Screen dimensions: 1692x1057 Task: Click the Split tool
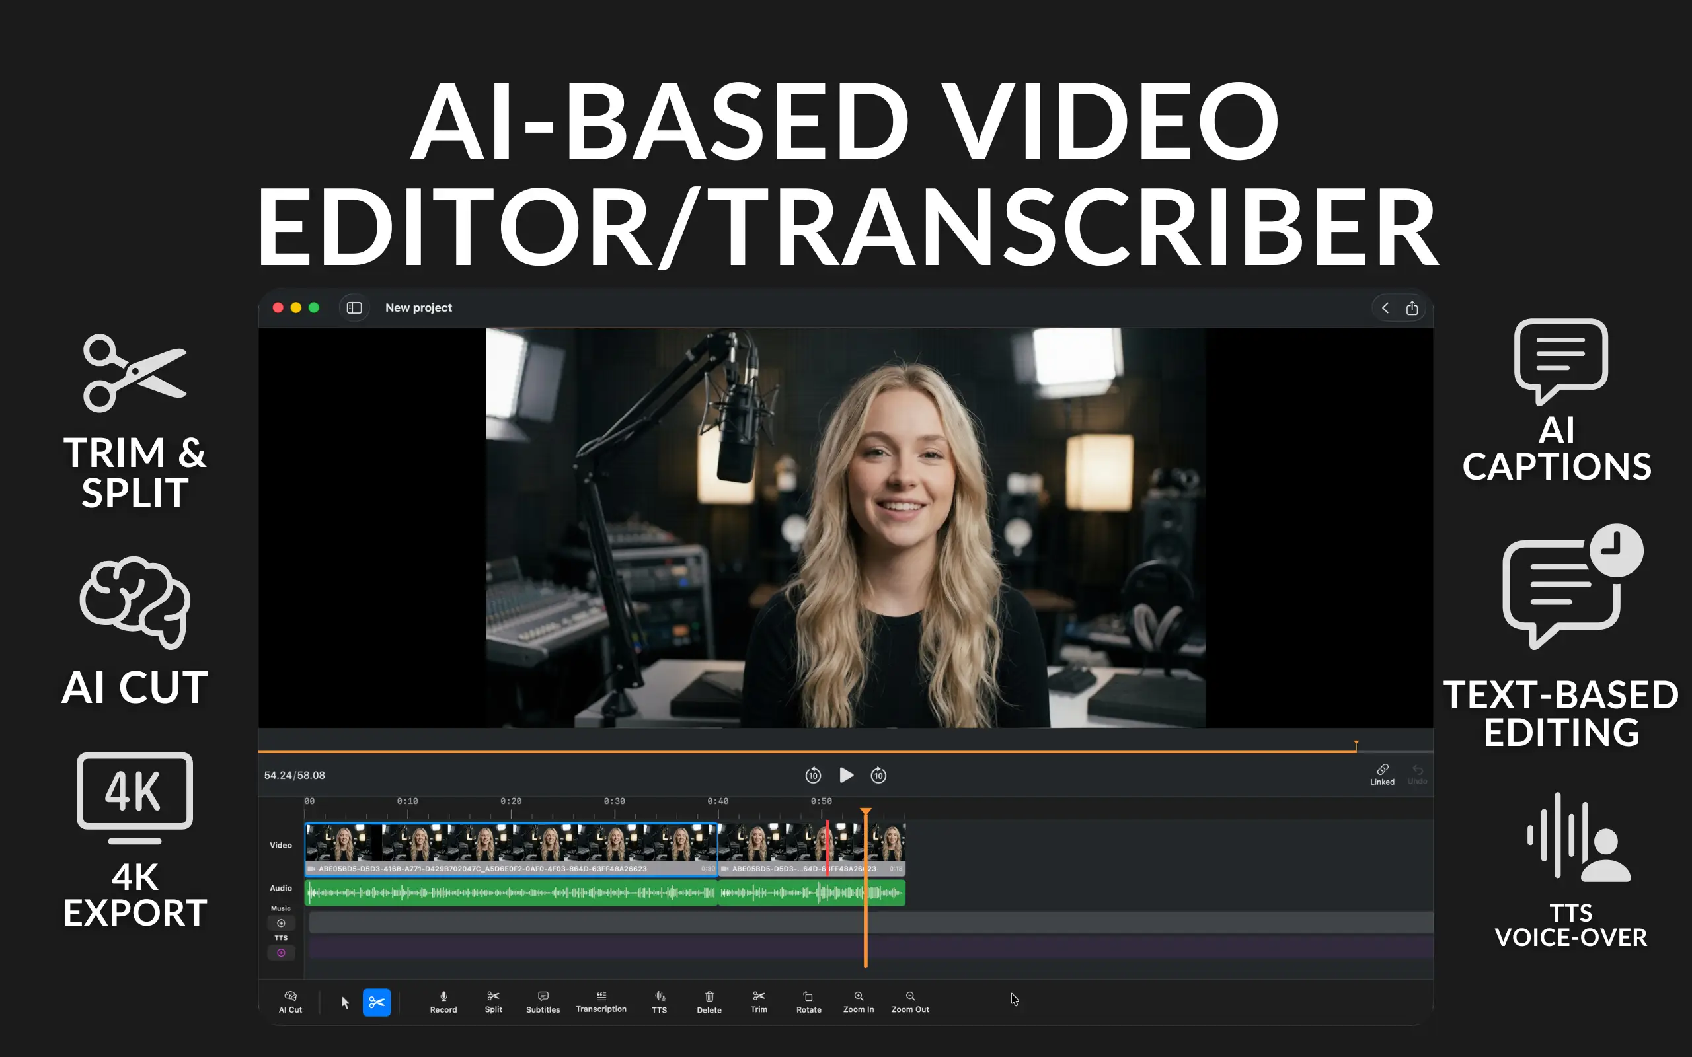coord(493,1001)
